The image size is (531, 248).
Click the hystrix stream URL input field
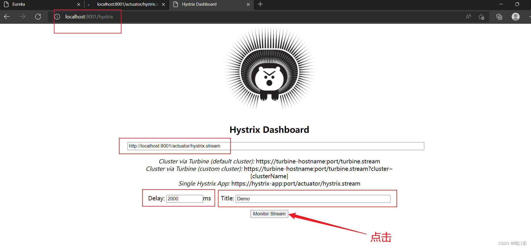coord(276,146)
